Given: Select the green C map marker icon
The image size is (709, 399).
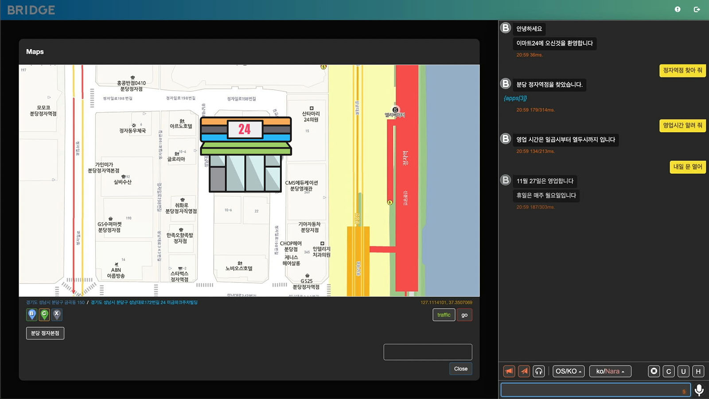Looking at the screenshot, I should click(x=44, y=315).
